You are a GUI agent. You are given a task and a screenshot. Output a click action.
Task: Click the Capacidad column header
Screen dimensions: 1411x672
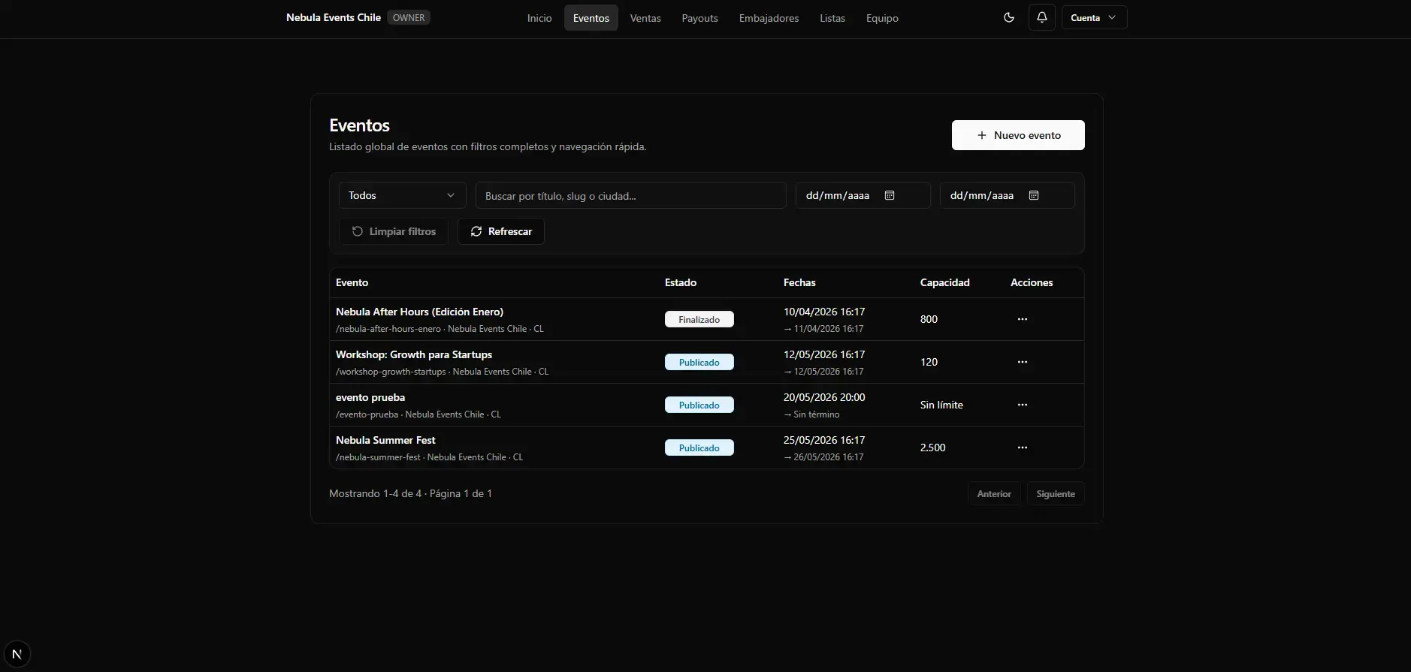945,282
